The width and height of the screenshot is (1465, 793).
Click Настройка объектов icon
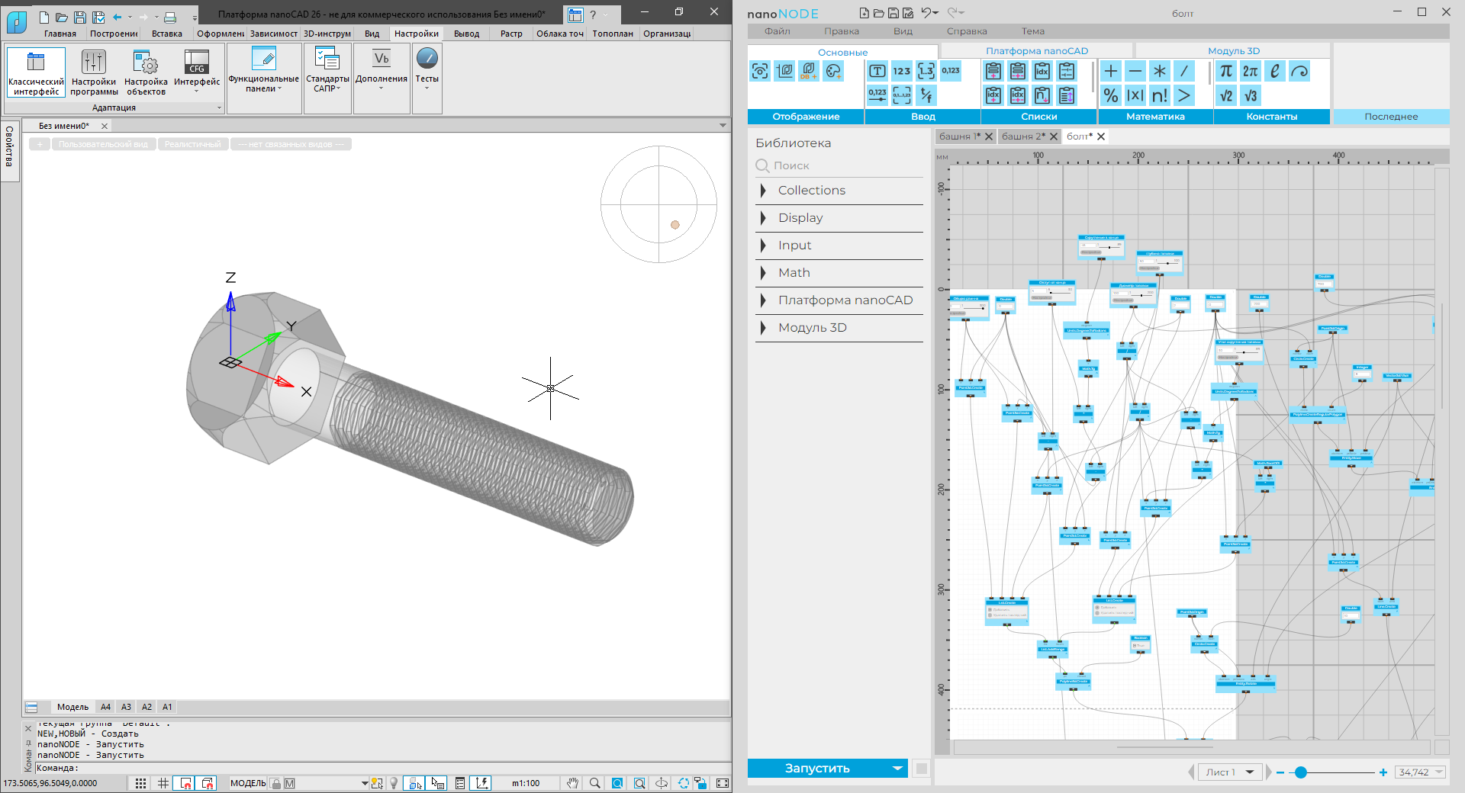point(146,72)
